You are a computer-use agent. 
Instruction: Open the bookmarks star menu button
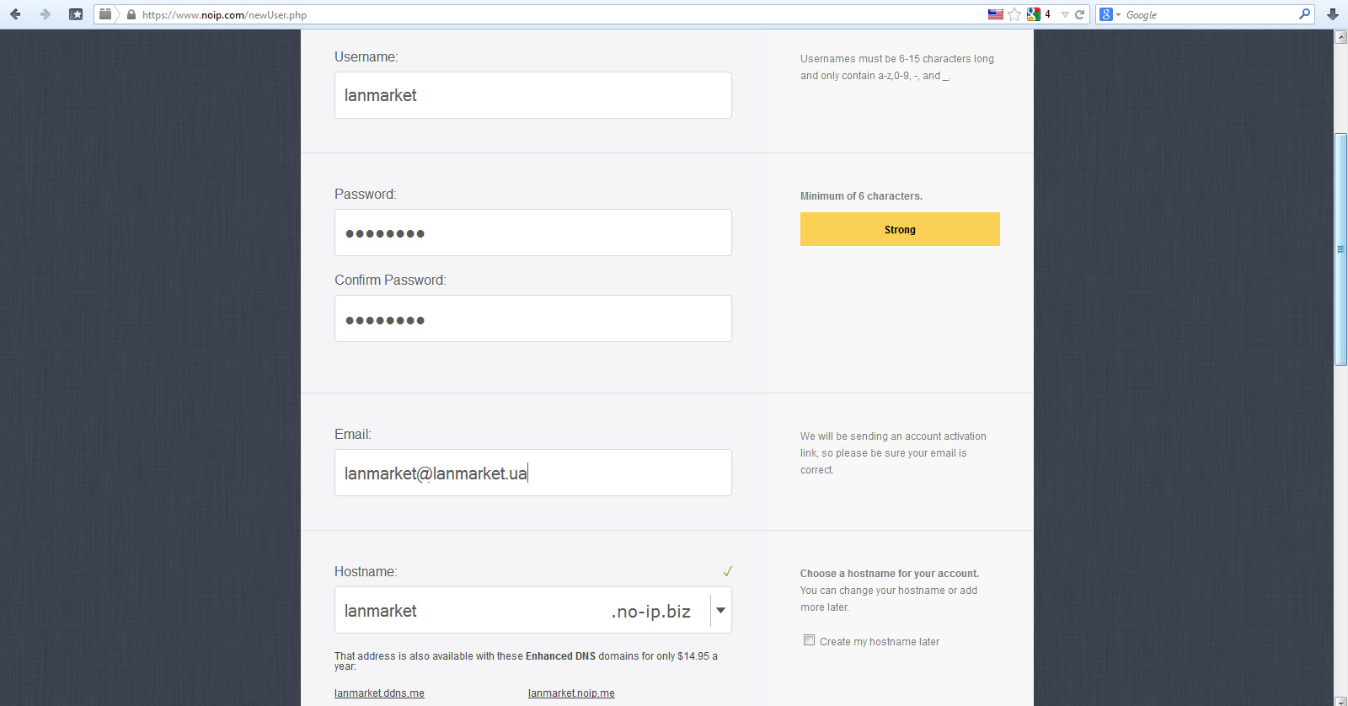pos(76,14)
